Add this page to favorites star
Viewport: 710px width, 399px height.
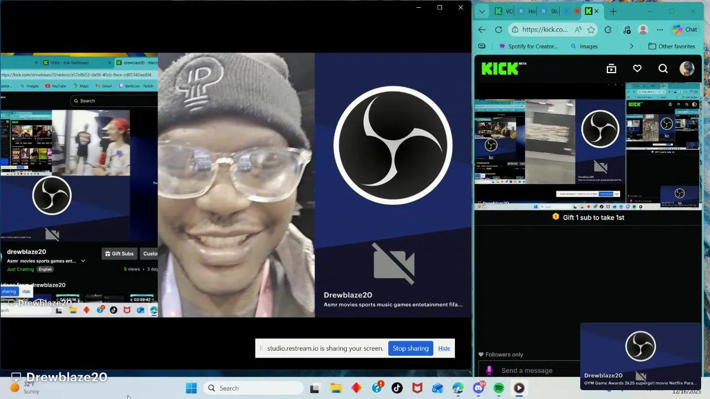point(591,30)
